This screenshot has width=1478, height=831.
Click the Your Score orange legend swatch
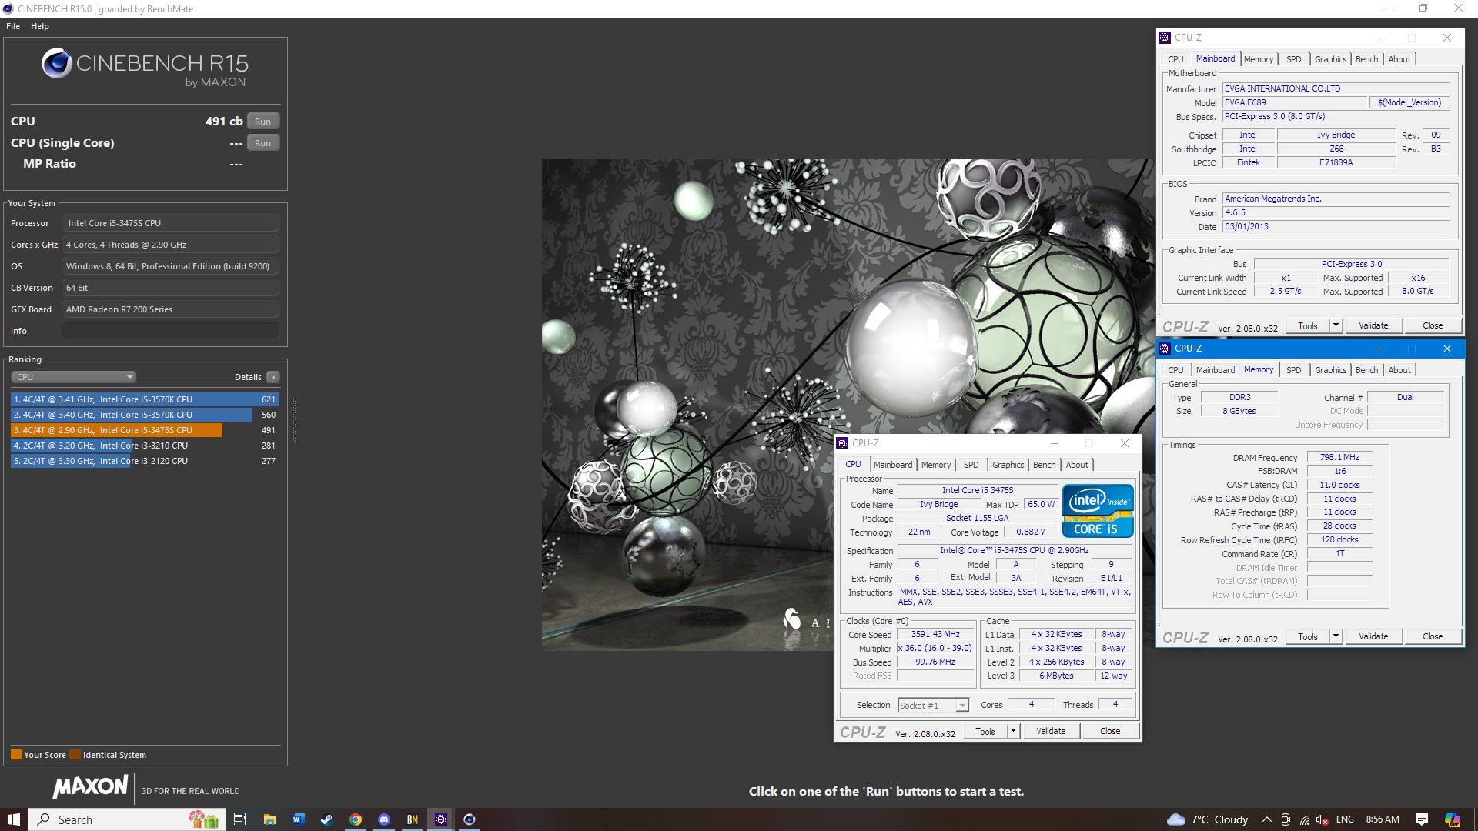click(16, 755)
